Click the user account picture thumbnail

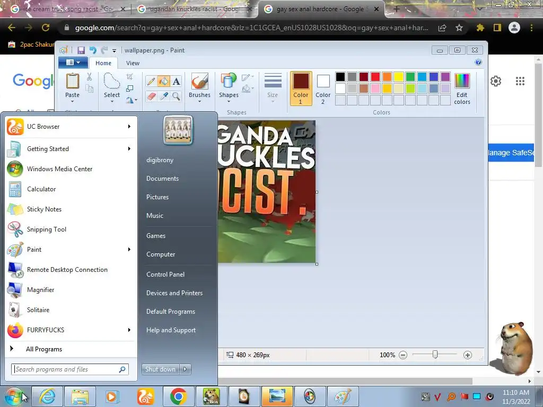pyautogui.click(x=178, y=130)
